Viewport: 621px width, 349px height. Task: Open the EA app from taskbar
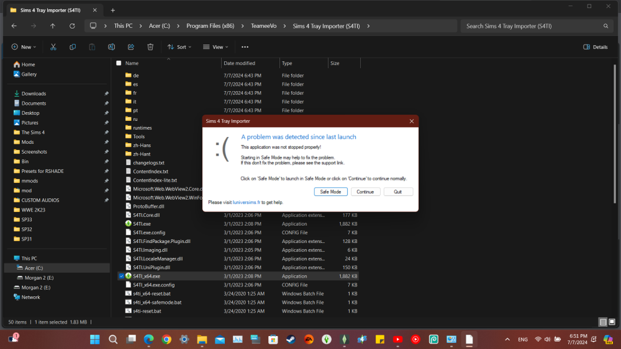(x=309, y=340)
